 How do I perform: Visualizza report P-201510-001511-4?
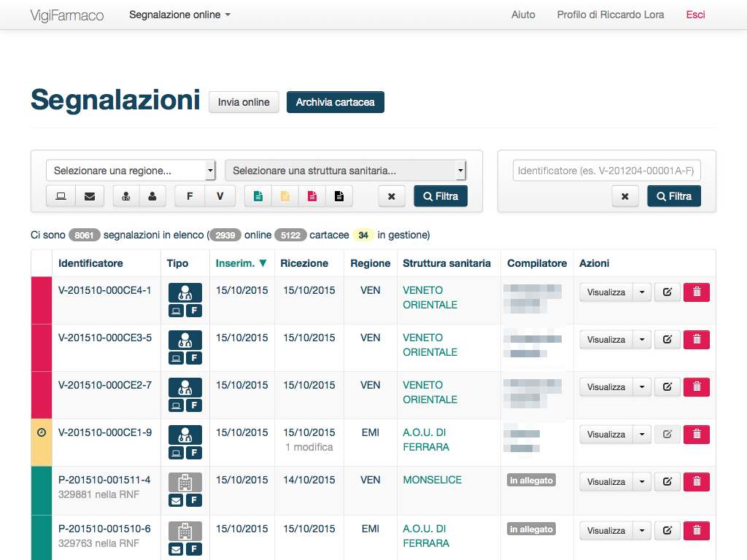click(606, 482)
